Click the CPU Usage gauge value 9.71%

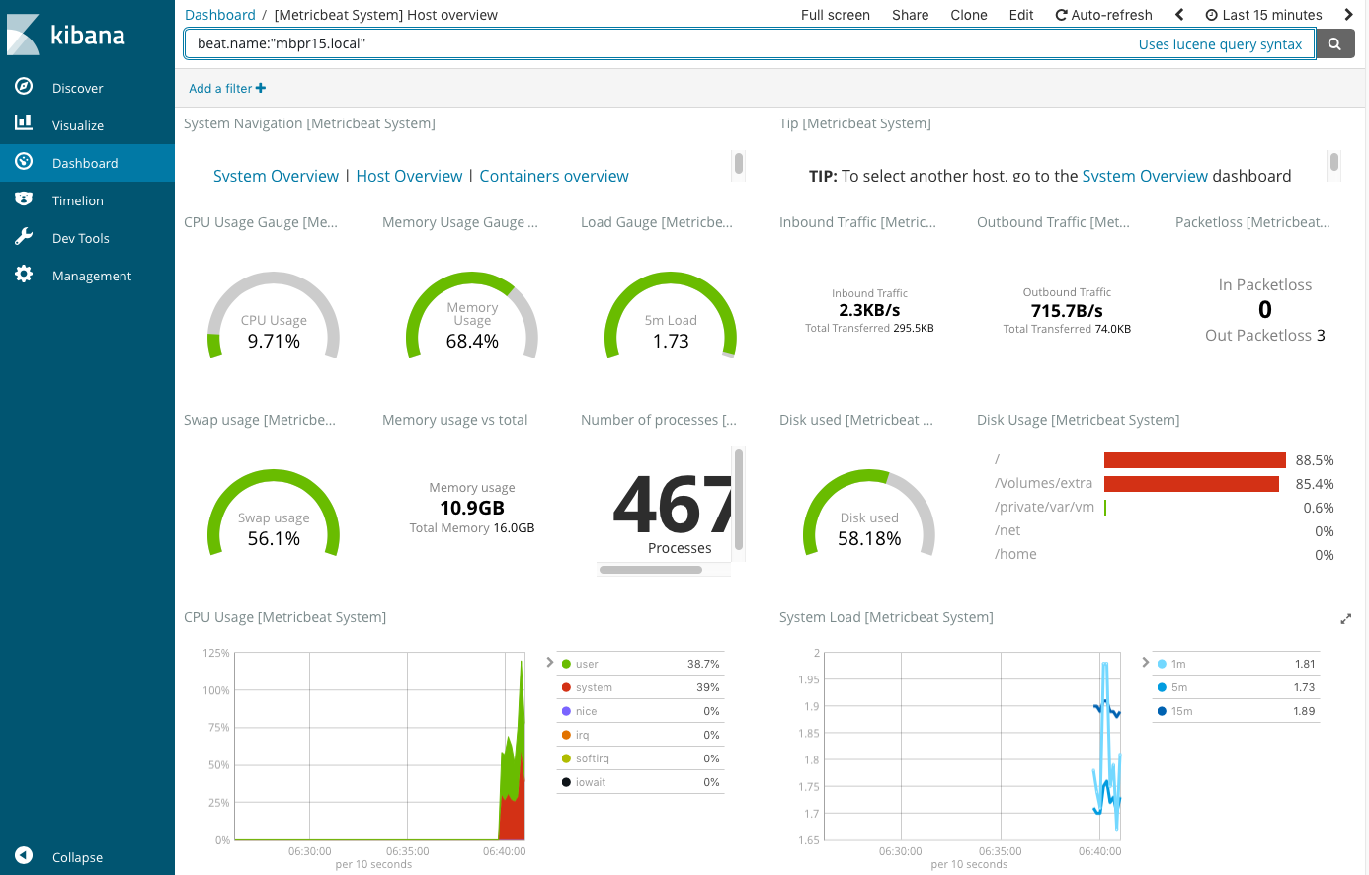coord(274,341)
